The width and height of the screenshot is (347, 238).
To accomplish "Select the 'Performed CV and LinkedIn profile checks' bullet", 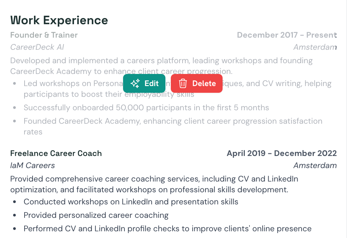I will point(167,229).
